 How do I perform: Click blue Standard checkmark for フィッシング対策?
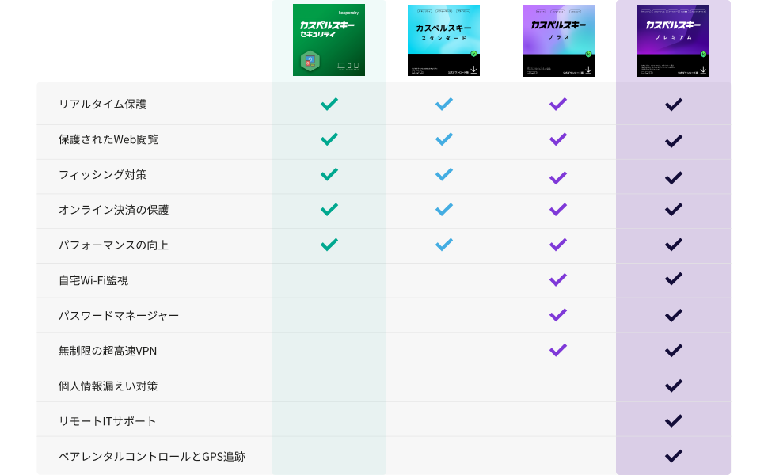(x=444, y=174)
